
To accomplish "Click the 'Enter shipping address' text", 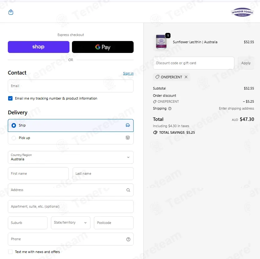I will coord(236,108).
